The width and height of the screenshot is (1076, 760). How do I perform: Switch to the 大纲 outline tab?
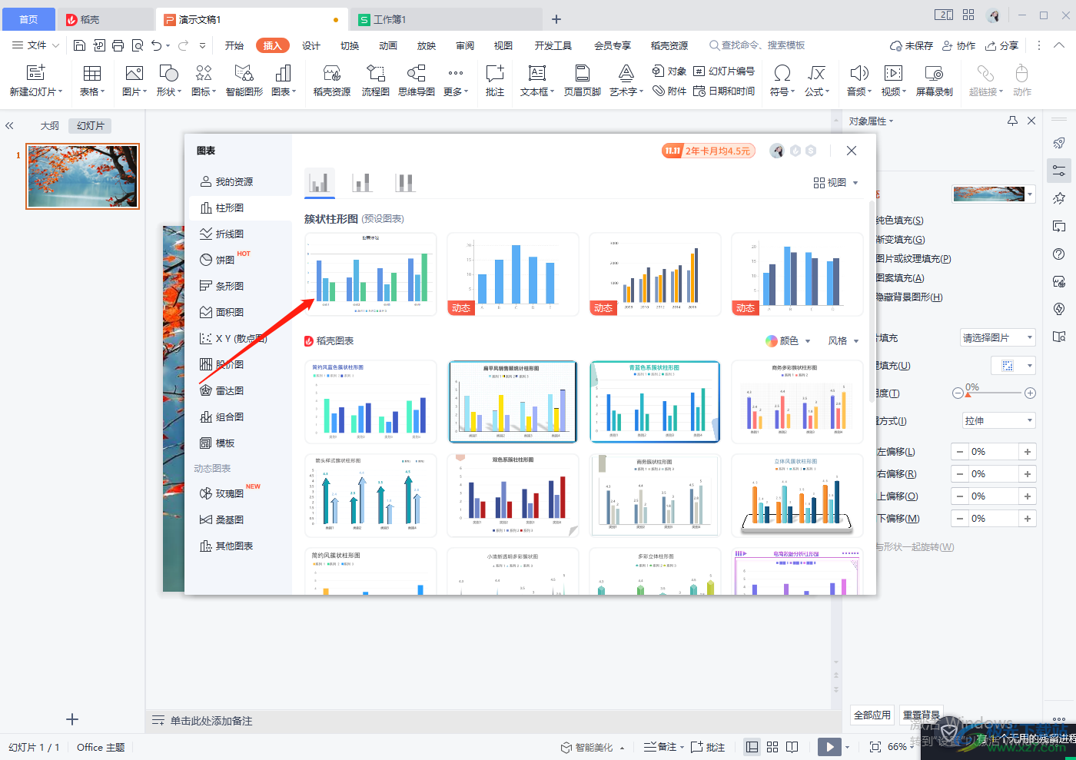pos(50,125)
